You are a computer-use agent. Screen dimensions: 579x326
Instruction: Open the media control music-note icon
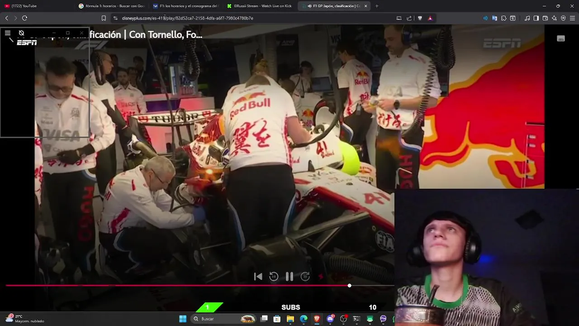click(527, 18)
